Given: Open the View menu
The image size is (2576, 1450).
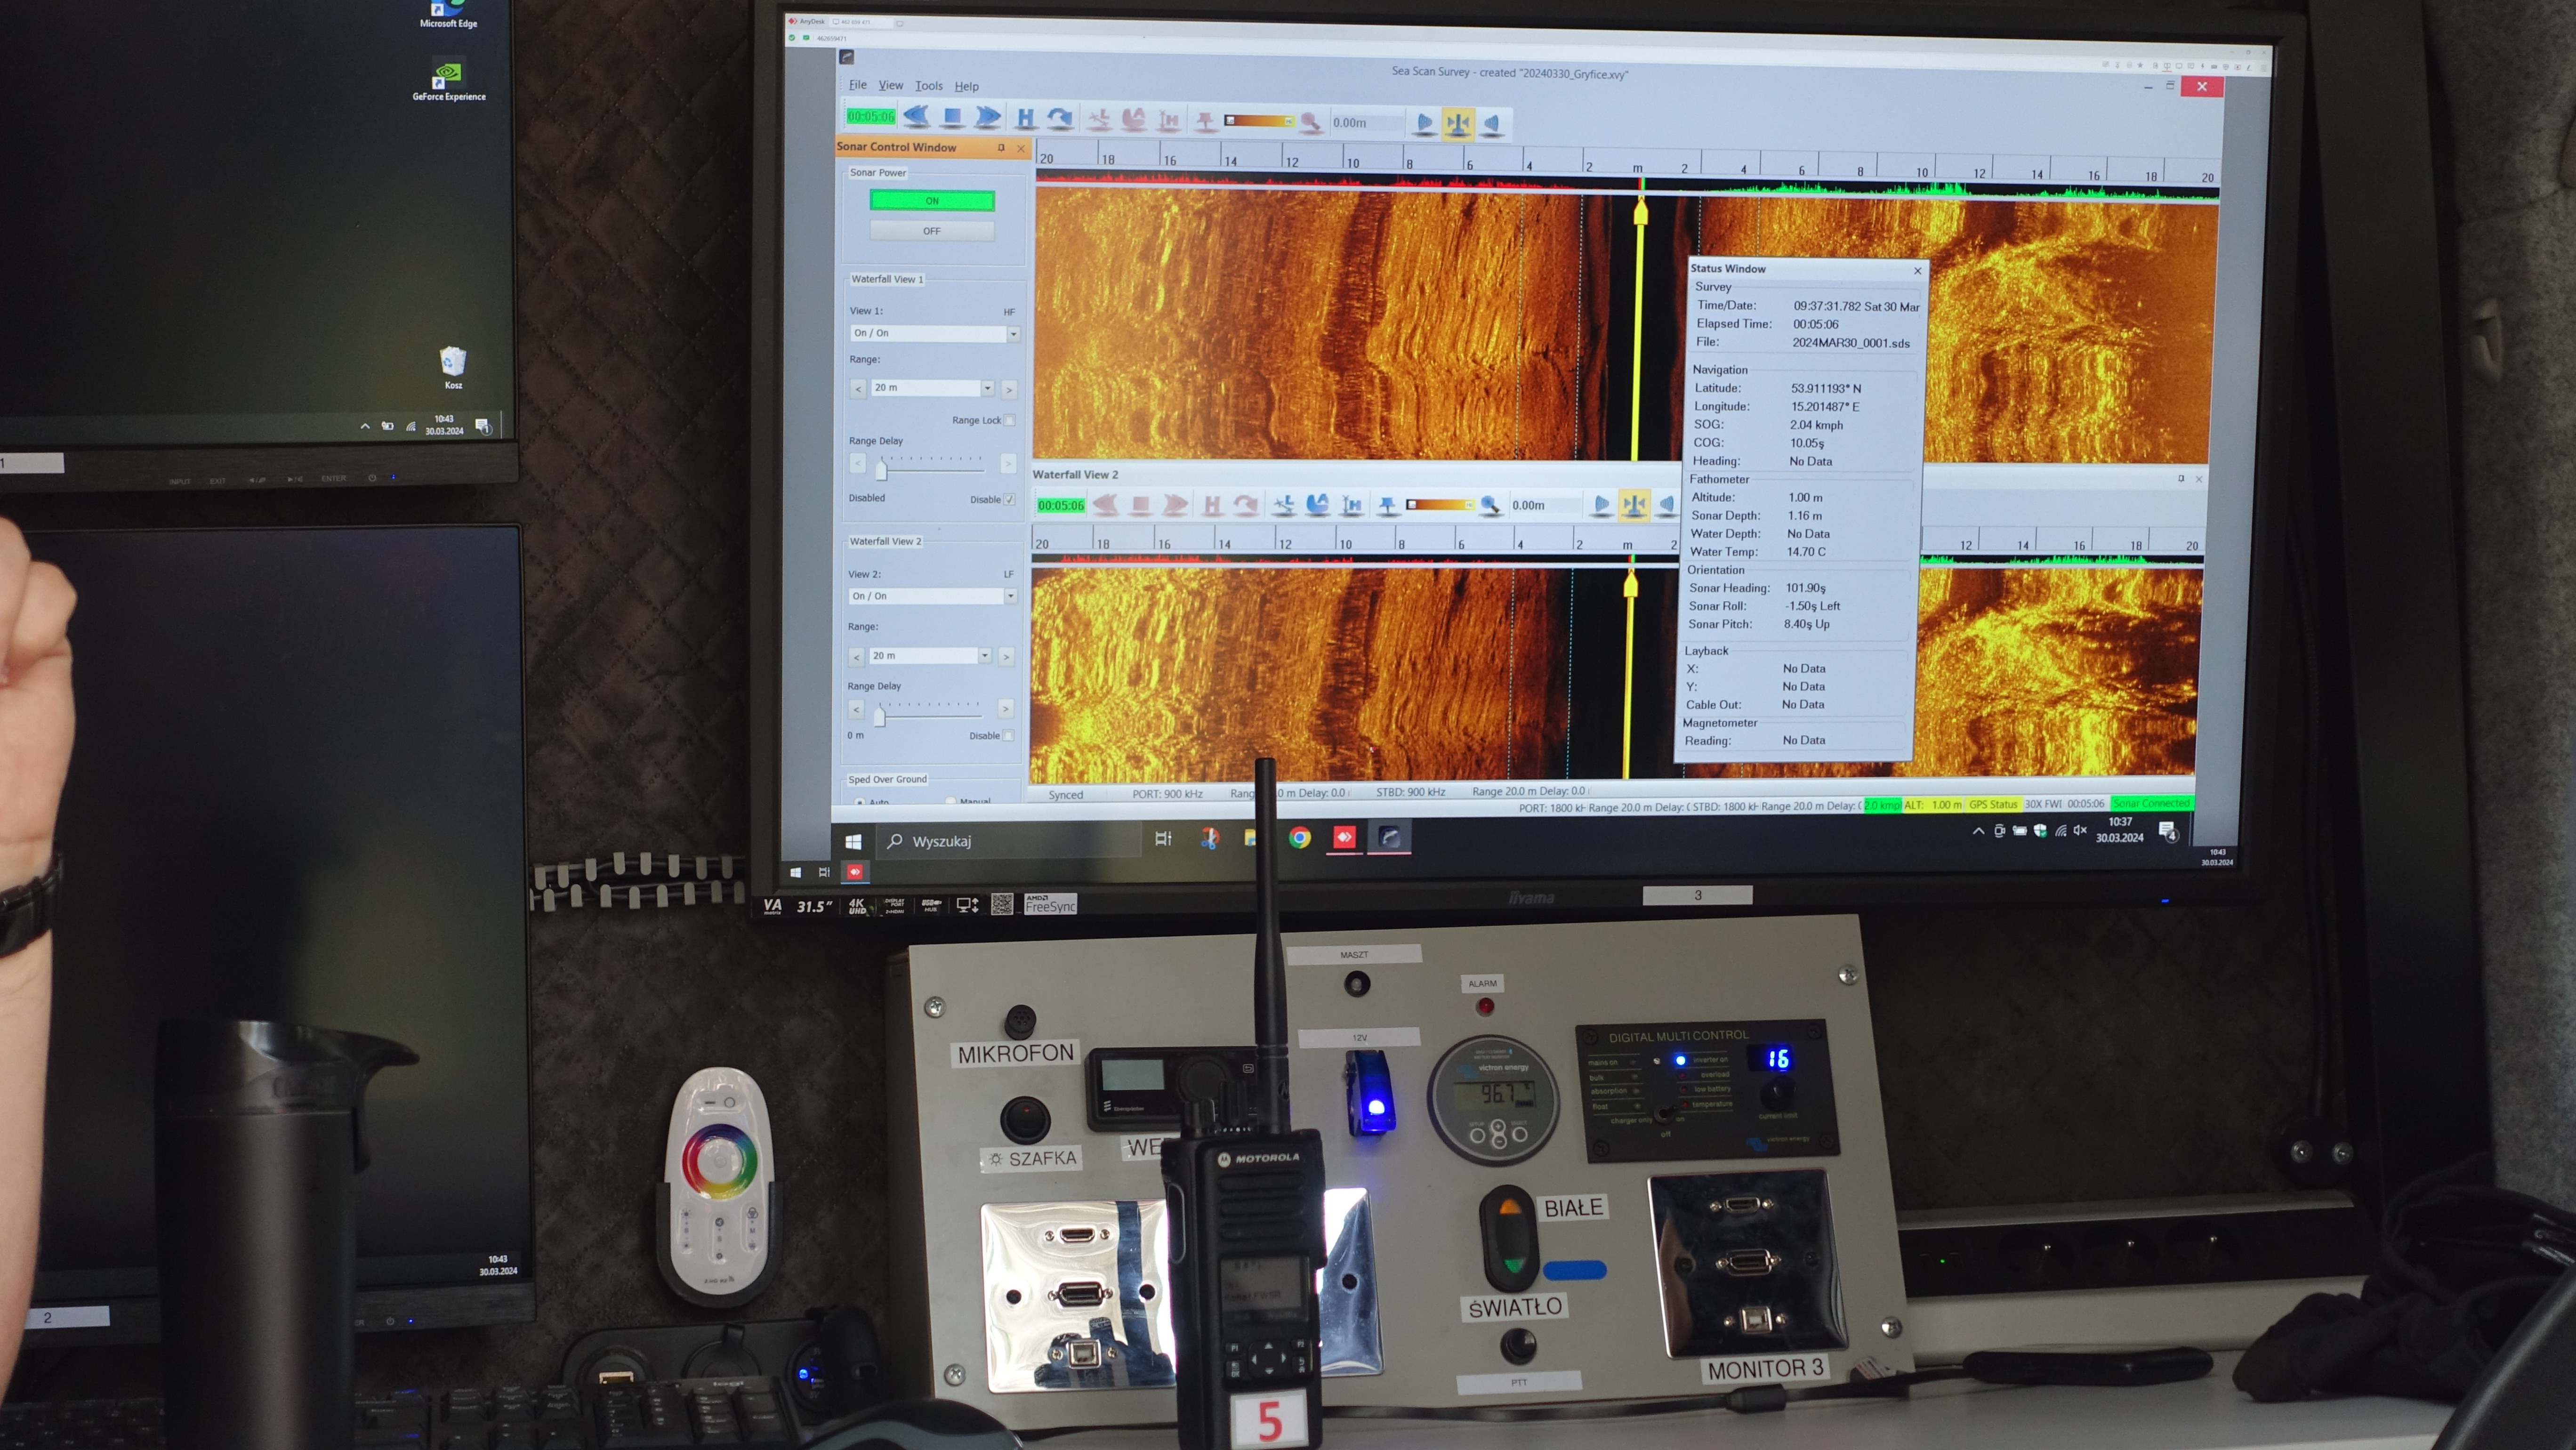Looking at the screenshot, I should click(890, 86).
